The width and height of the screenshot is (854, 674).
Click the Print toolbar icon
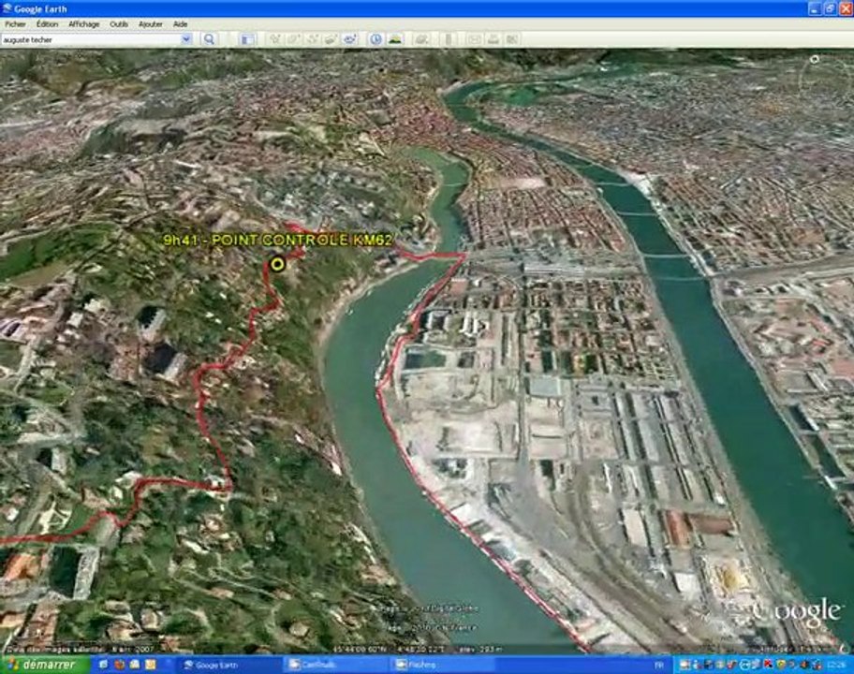coord(493,39)
